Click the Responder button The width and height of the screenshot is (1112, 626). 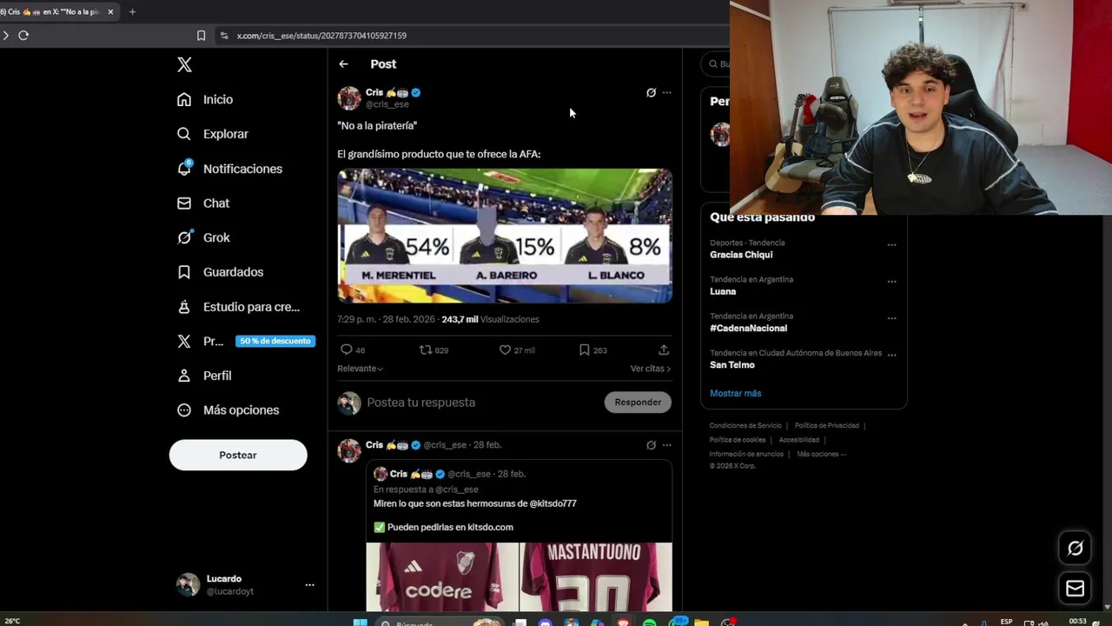point(638,402)
